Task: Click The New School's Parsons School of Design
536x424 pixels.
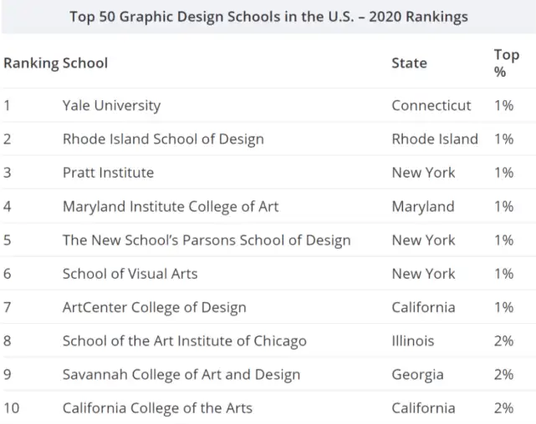Action: click(207, 240)
